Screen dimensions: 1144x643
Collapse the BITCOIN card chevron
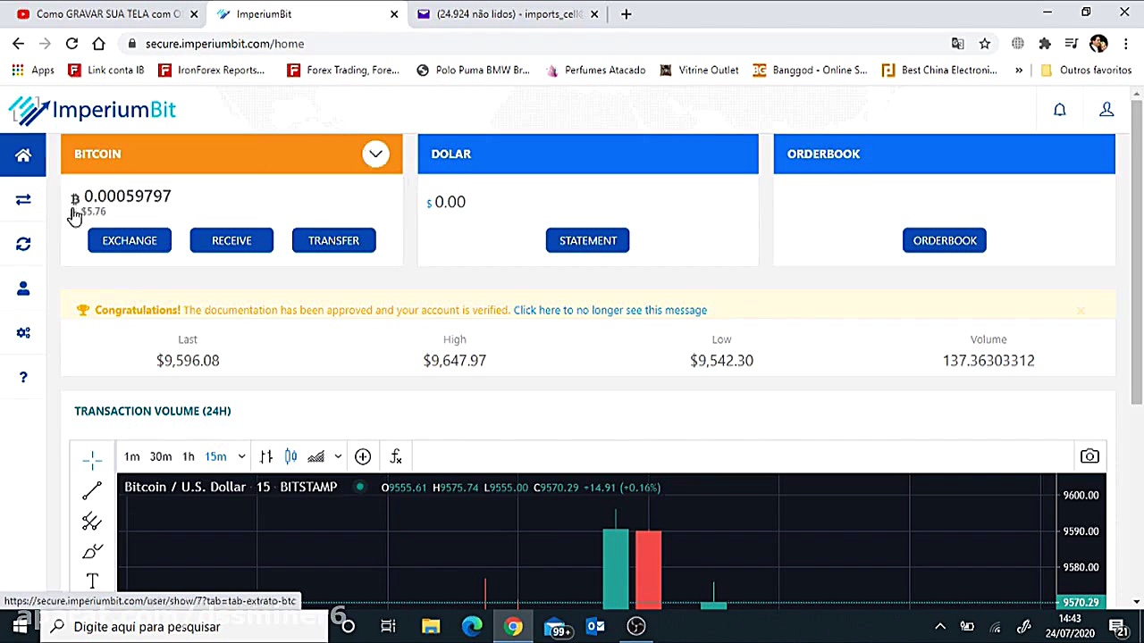tap(375, 154)
